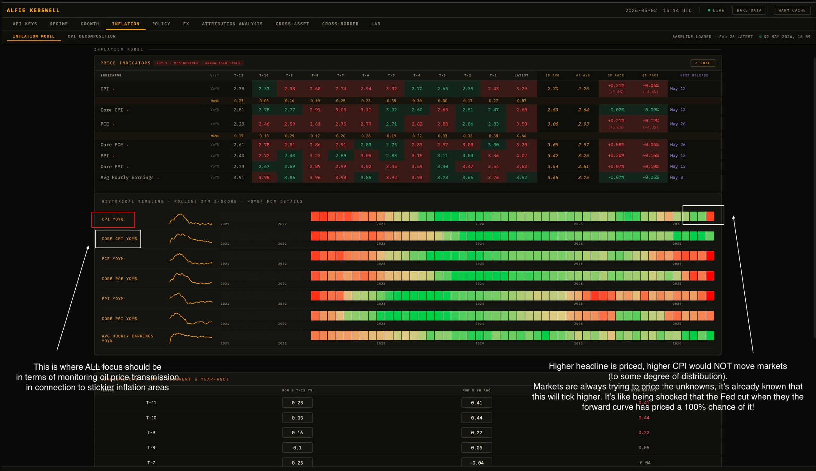Expand the Core CPI row arrow
Screen dimensions: 816x471
click(x=128, y=110)
